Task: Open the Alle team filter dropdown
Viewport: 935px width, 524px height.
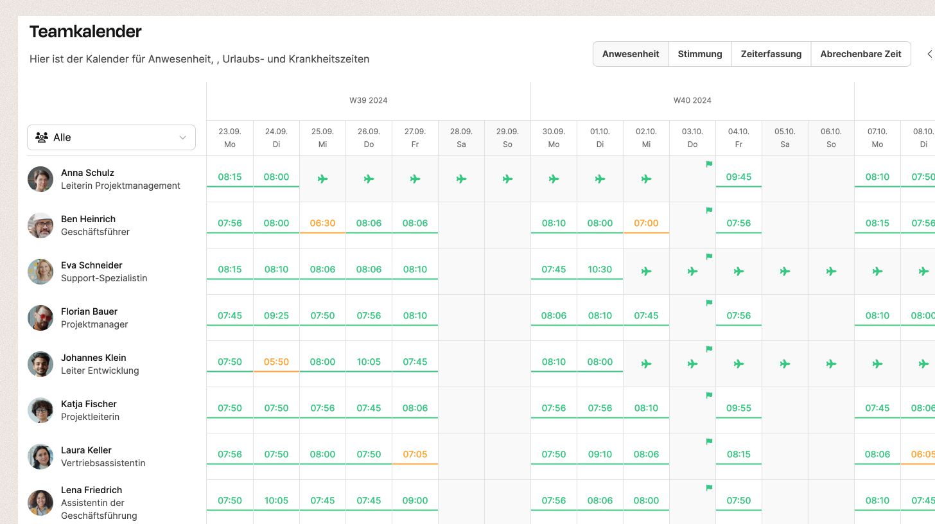Action: (x=111, y=137)
